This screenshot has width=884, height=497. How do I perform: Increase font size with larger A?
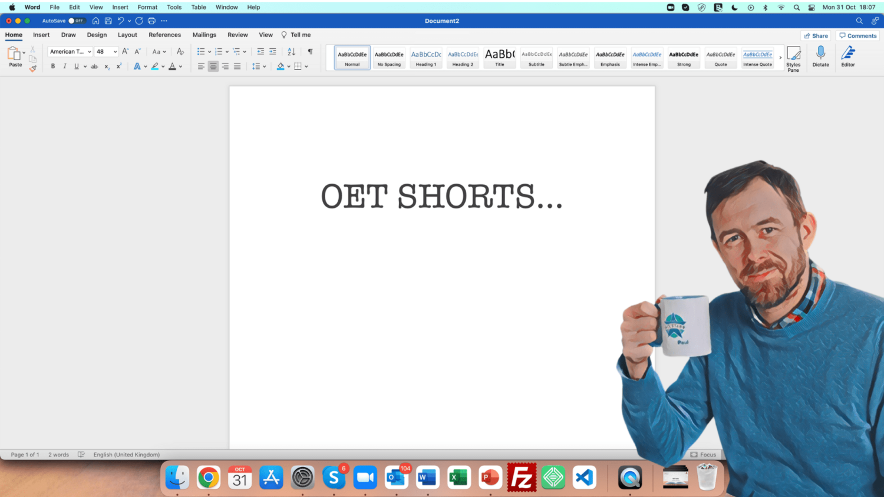[125, 52]
